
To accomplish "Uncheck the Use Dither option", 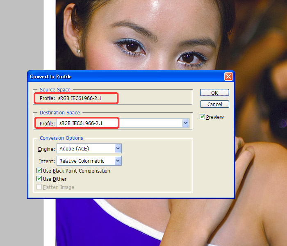I will 39,179.
